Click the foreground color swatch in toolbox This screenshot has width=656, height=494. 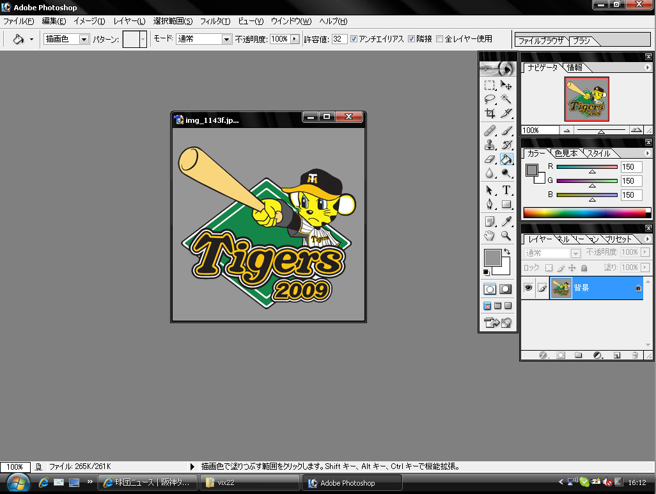(492, 257)
